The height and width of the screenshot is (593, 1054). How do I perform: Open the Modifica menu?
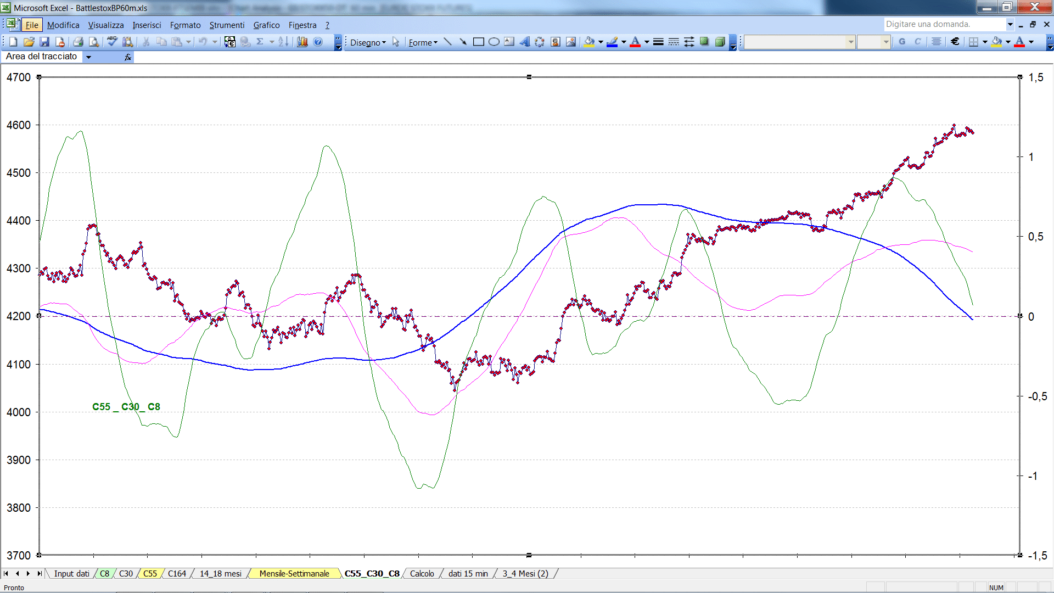click(63, 25)
